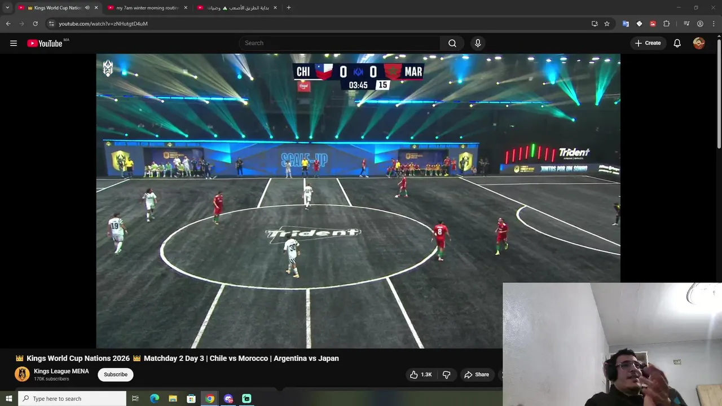Viewport: 722px width, 406px height.
Task: Bookmark this page with the star
Action: [x=607, y=24]
